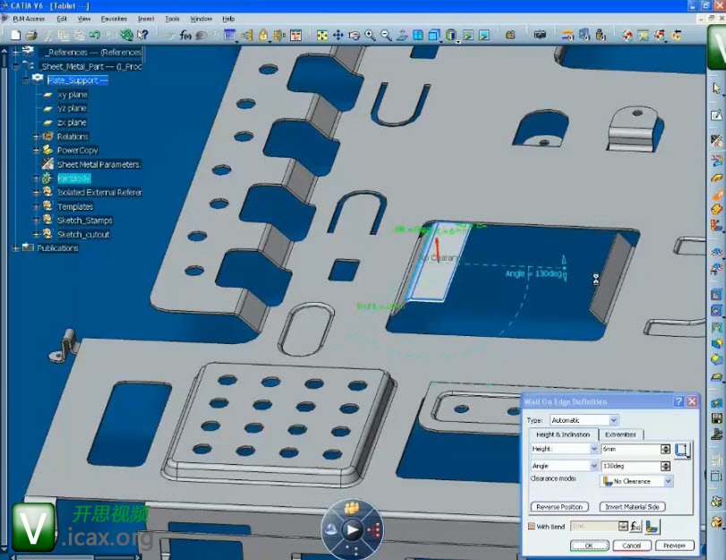Click the Angle value input field
Image resolution: width=726 pixels, height=560 pixels.
(629, 466)
